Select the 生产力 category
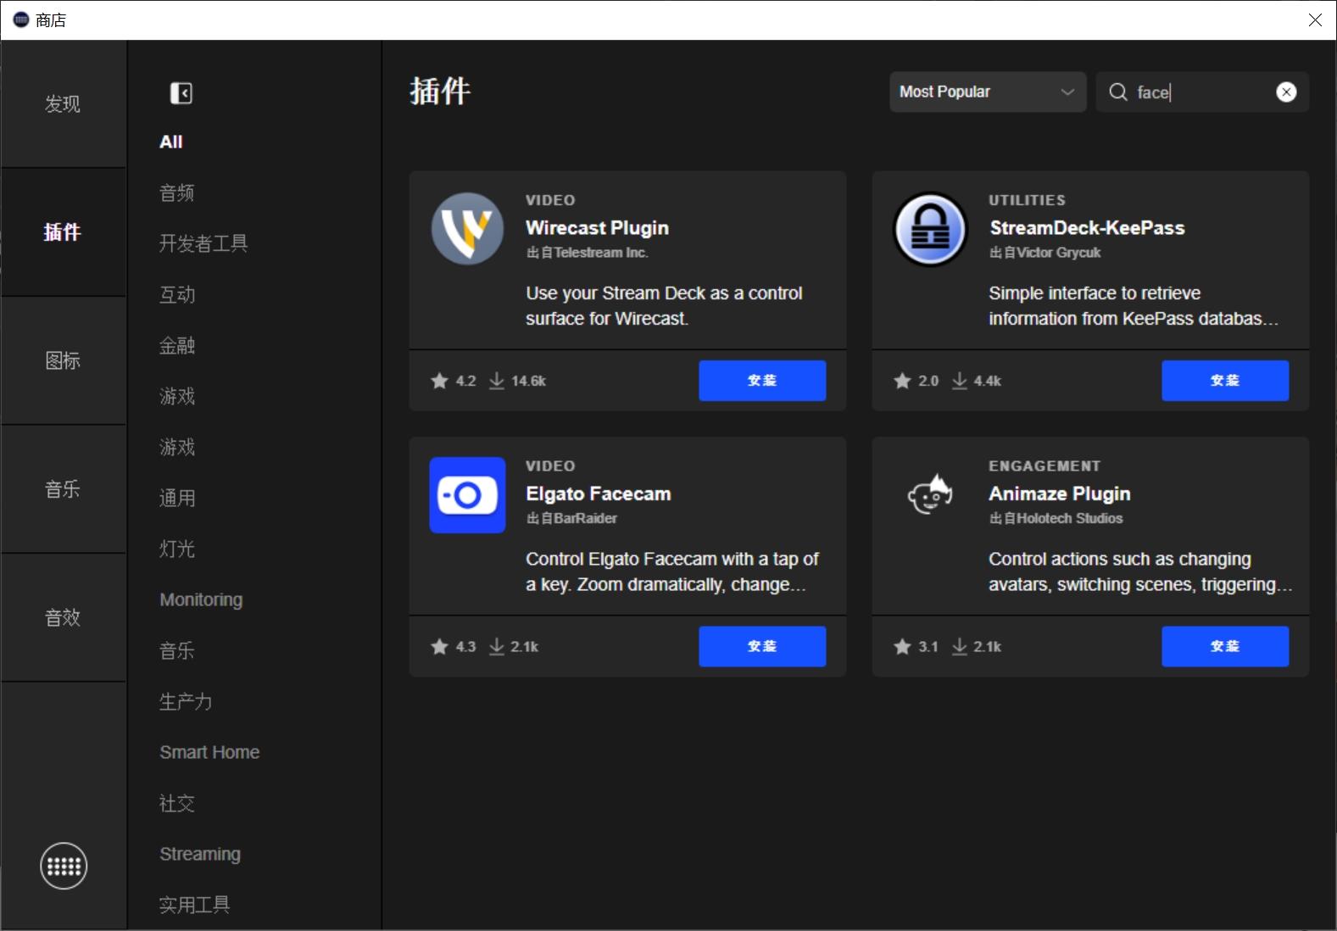This screenshot has width=1337, height=931. pos(186,701)
